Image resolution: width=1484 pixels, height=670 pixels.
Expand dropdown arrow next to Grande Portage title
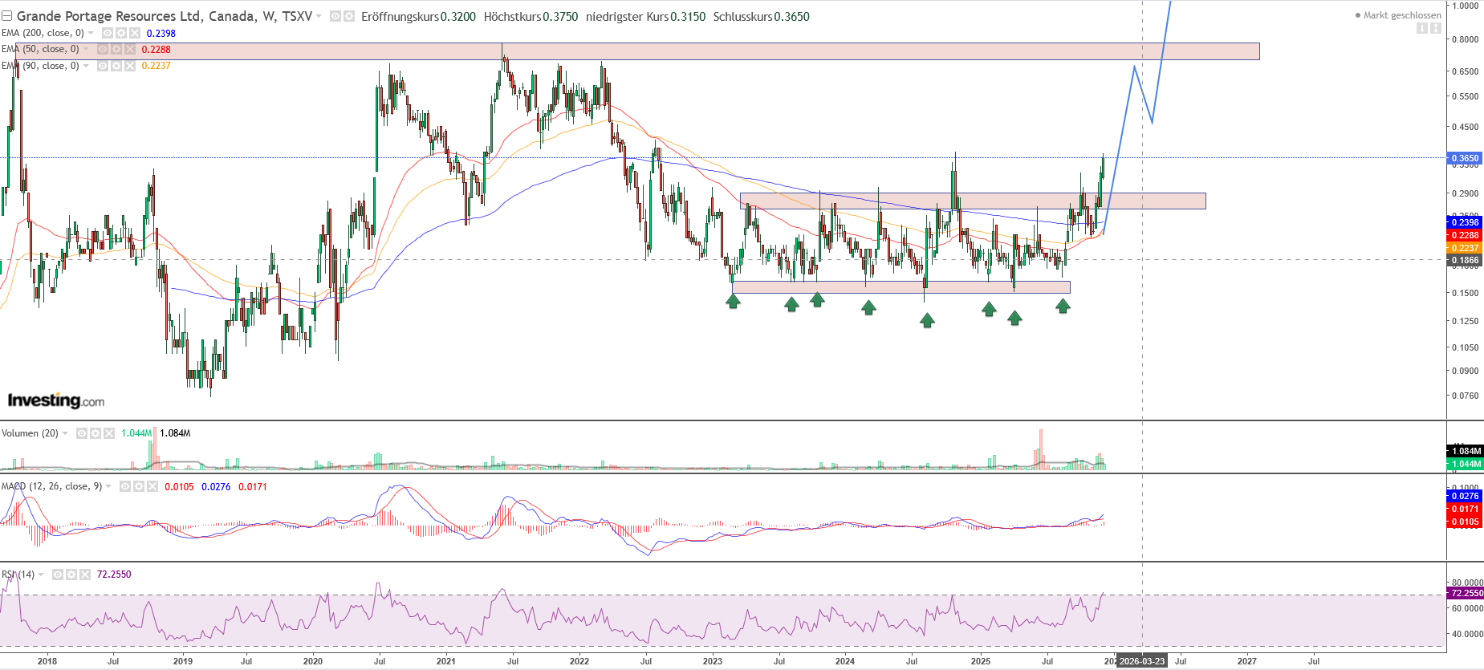click(x=319, y=16)
